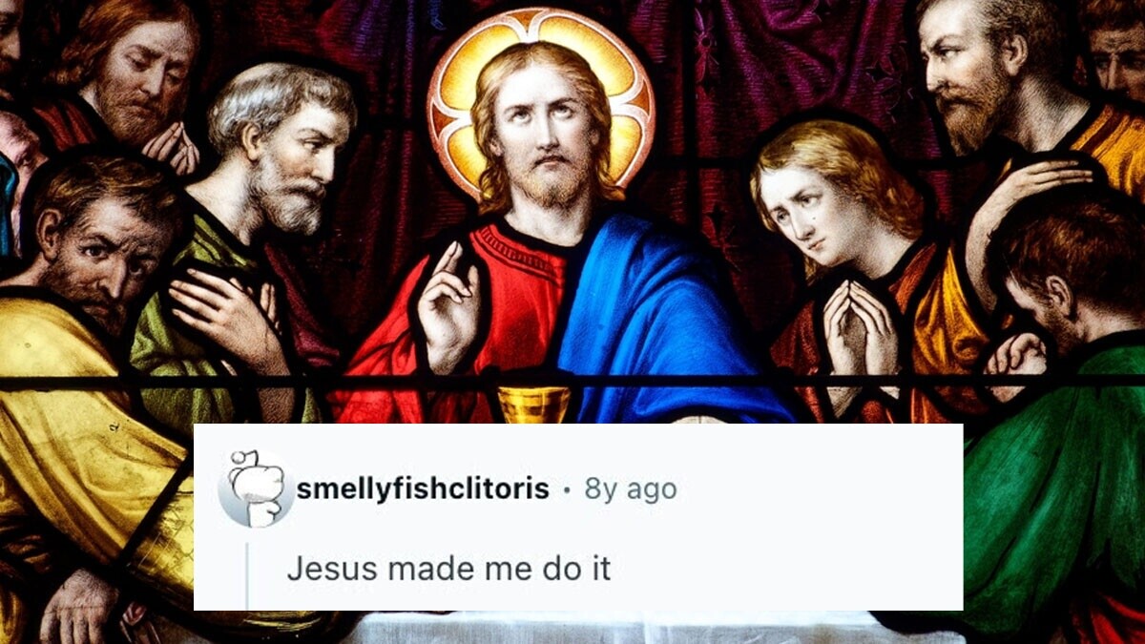The image size is (1145, 644).
Task: Click the Reddit snoo avatar icon
Action: (x=256, y=488)
